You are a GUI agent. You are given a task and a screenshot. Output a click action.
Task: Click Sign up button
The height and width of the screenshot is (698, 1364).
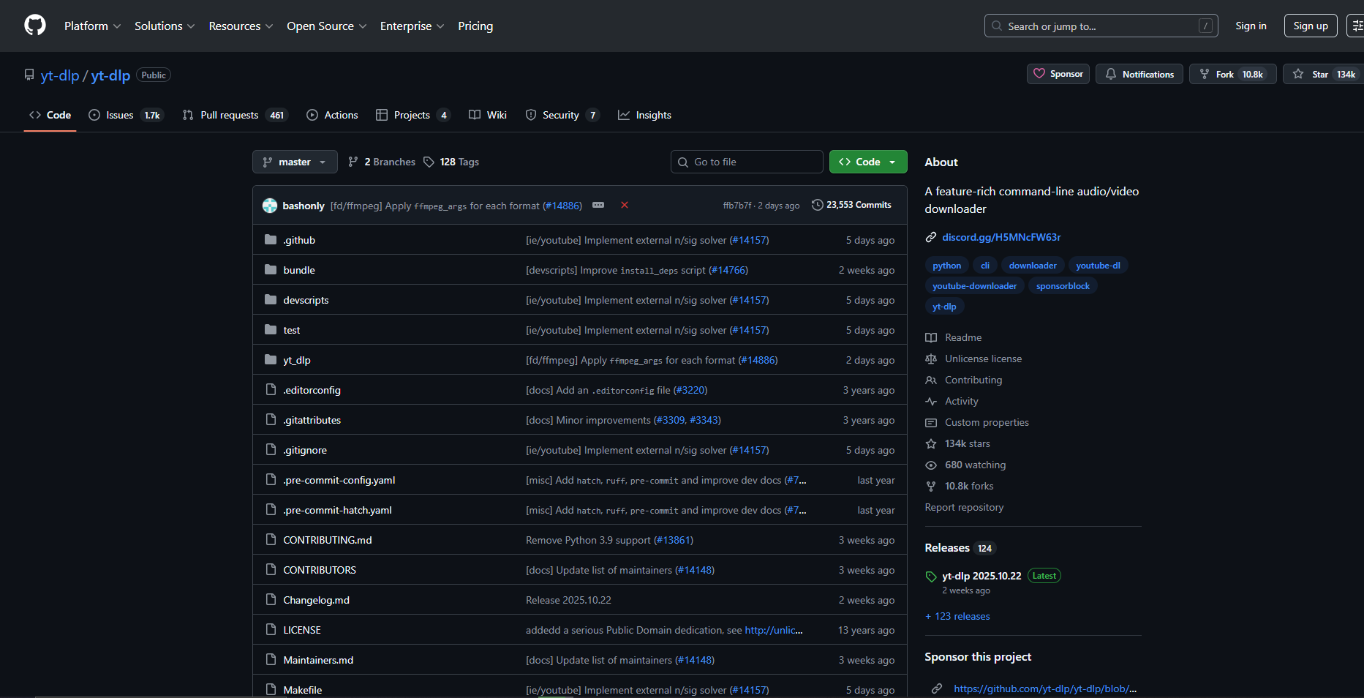click(x=1310, y=26)
